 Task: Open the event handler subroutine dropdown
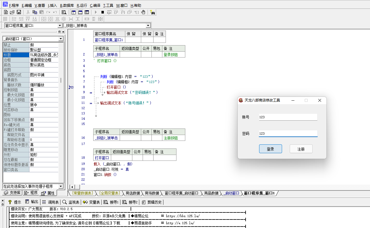(61, 186)
